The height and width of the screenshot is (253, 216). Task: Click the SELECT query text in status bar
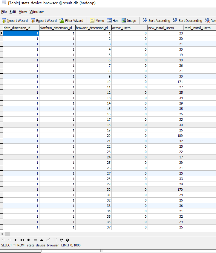[41, 245]
